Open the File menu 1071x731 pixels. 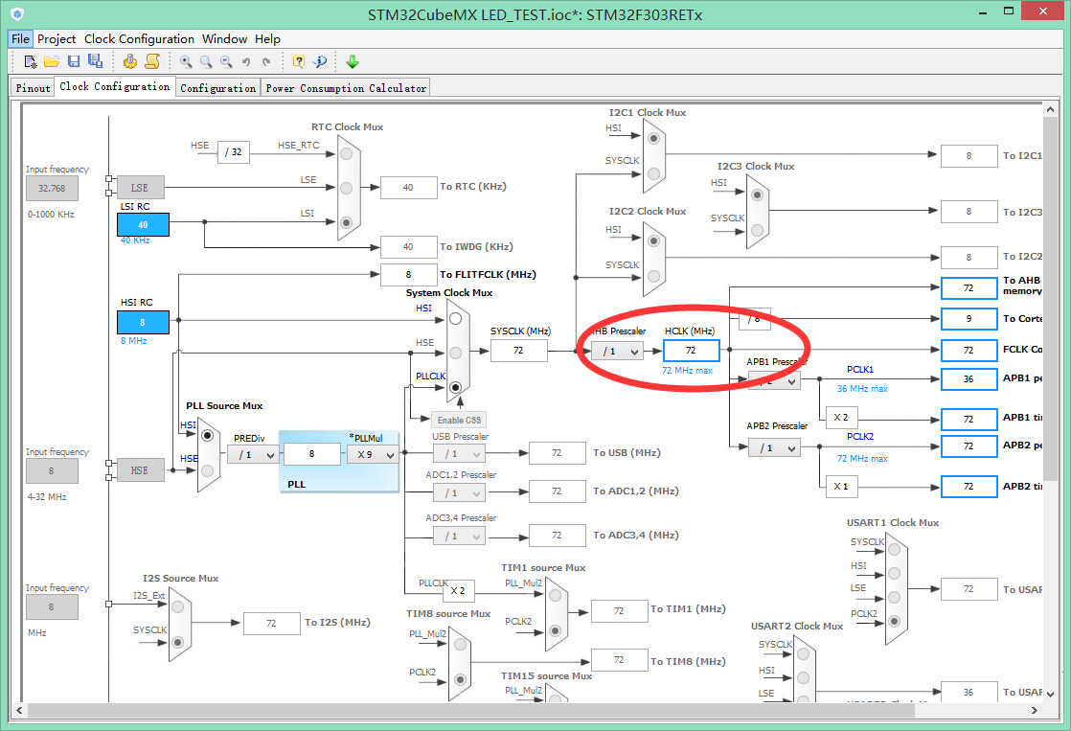(x=20, y=39)
